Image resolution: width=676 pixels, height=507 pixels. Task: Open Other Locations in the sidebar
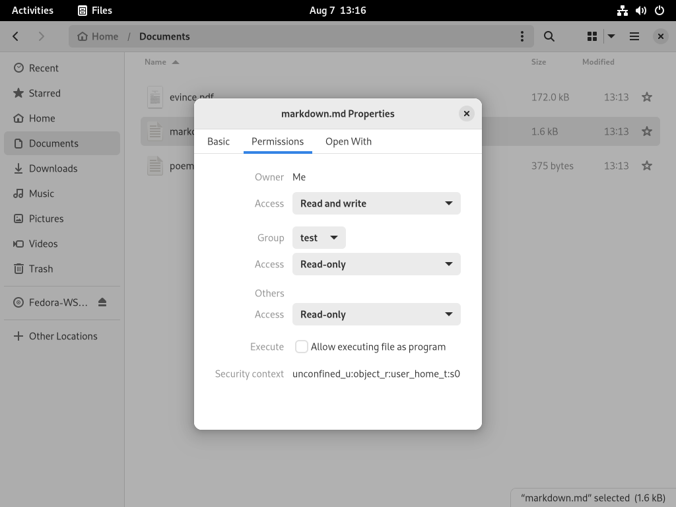click(x=62, y=336)
